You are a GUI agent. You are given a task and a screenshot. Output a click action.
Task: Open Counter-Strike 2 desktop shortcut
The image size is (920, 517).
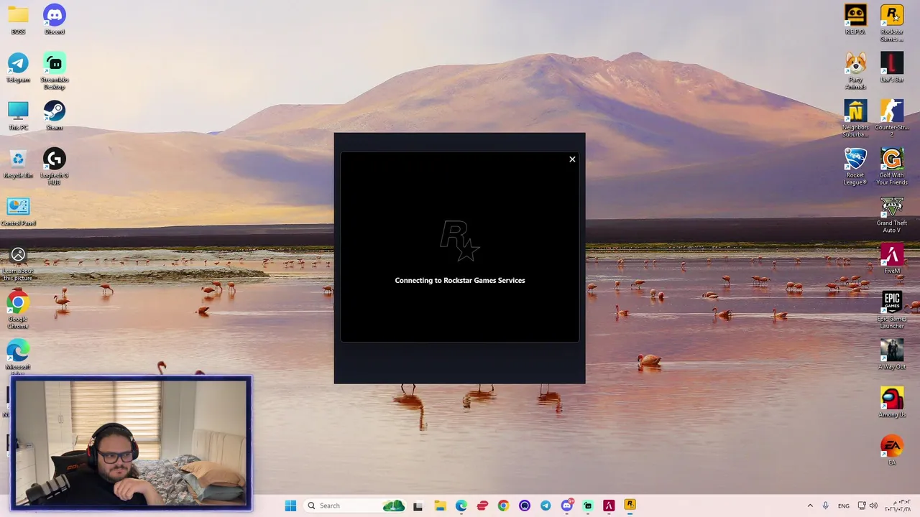(892, 118)
